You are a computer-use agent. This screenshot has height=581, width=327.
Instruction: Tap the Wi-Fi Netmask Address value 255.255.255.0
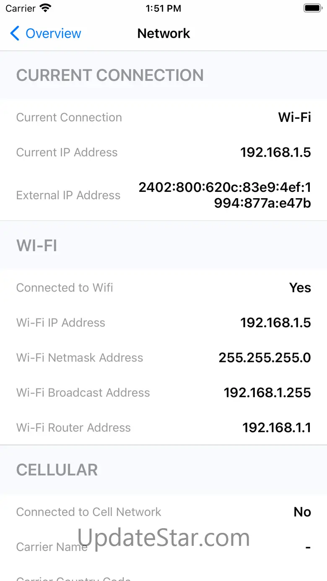265,358
